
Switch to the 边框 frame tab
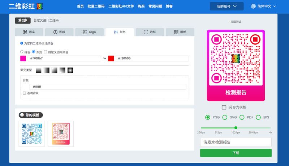click(150, 32)
